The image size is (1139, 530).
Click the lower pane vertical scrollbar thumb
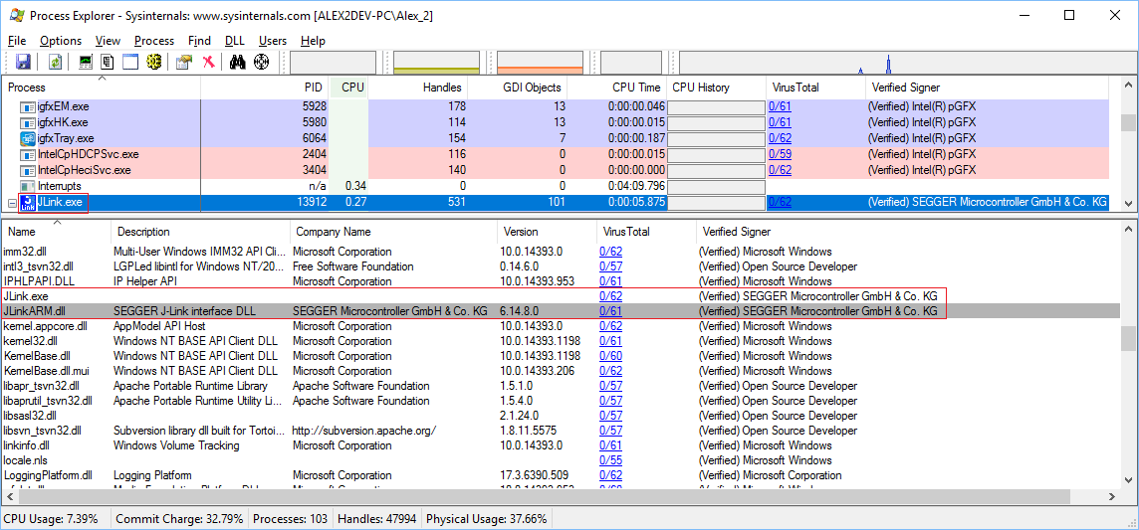coord(1128,338)
